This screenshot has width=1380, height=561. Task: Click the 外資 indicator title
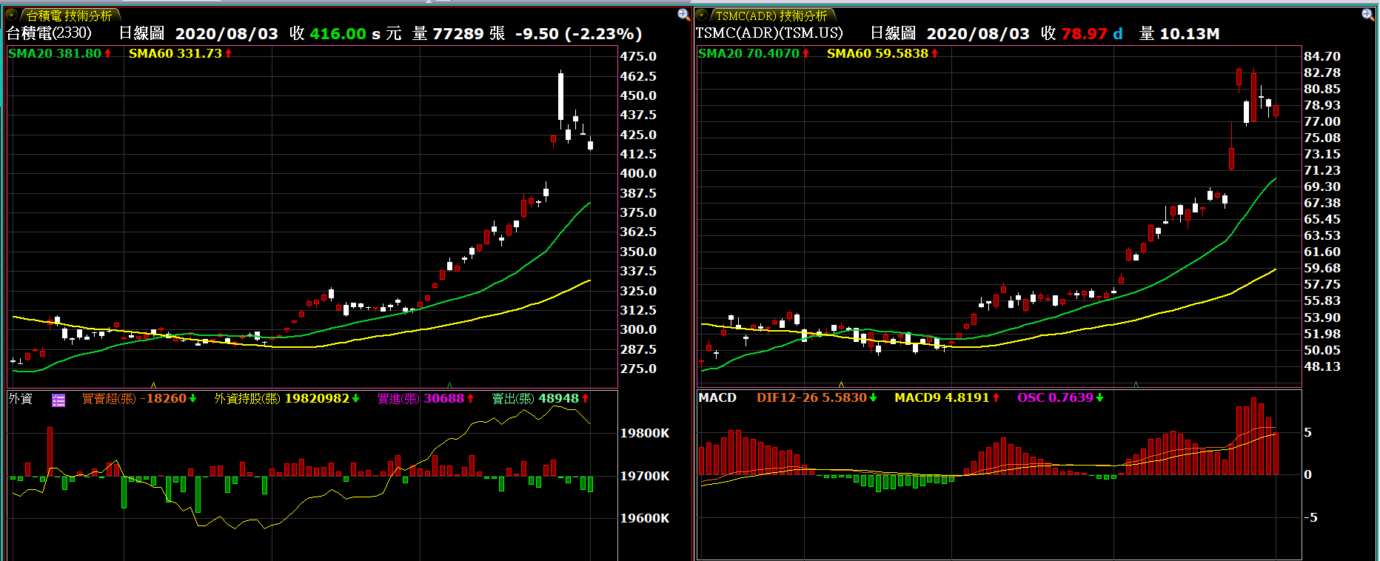pyautogui.click(x=21, y=399)
